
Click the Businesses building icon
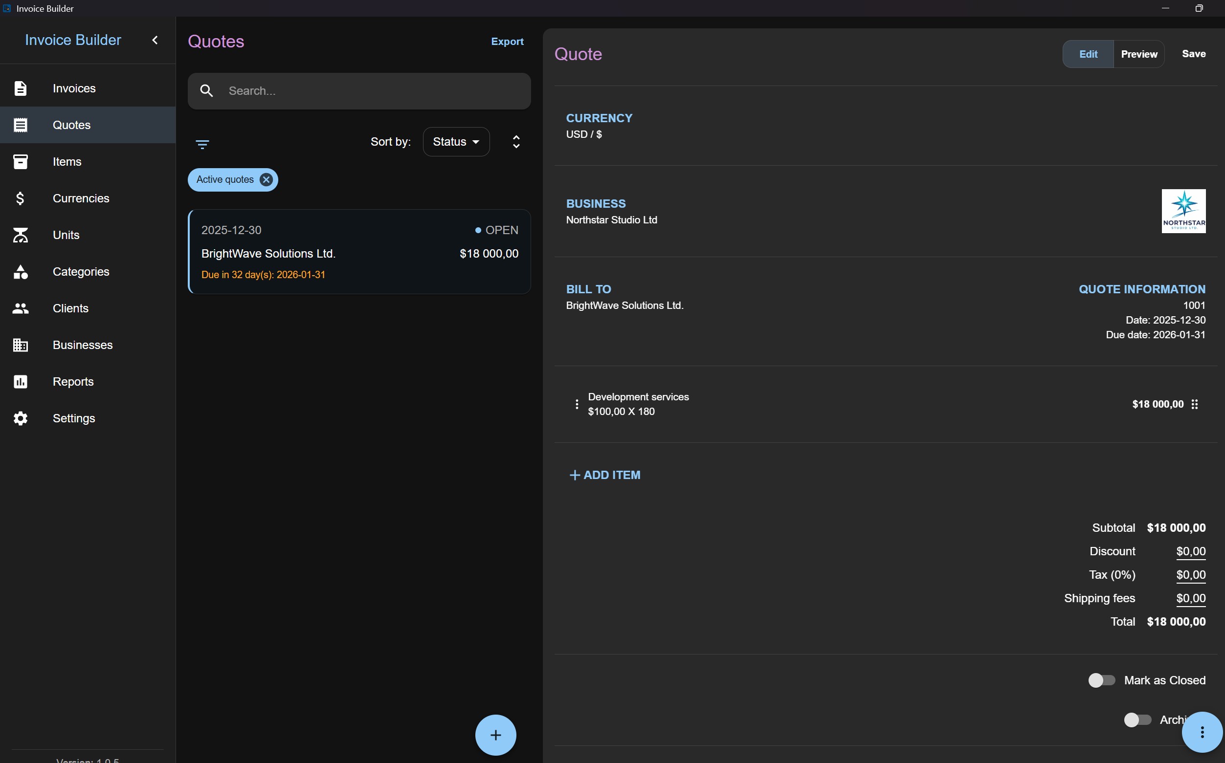pos(20,345)
